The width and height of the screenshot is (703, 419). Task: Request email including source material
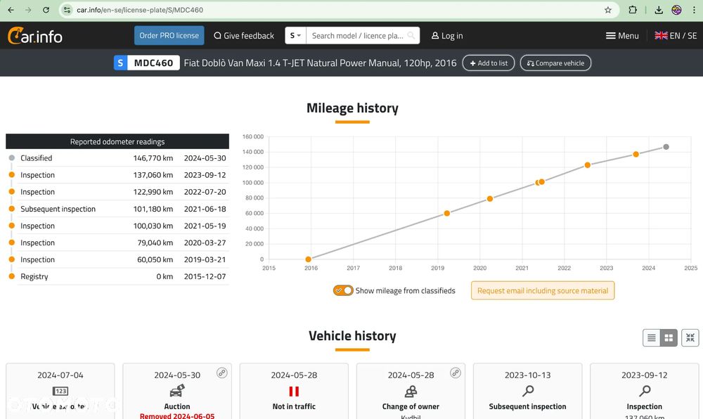click(543, 290)
